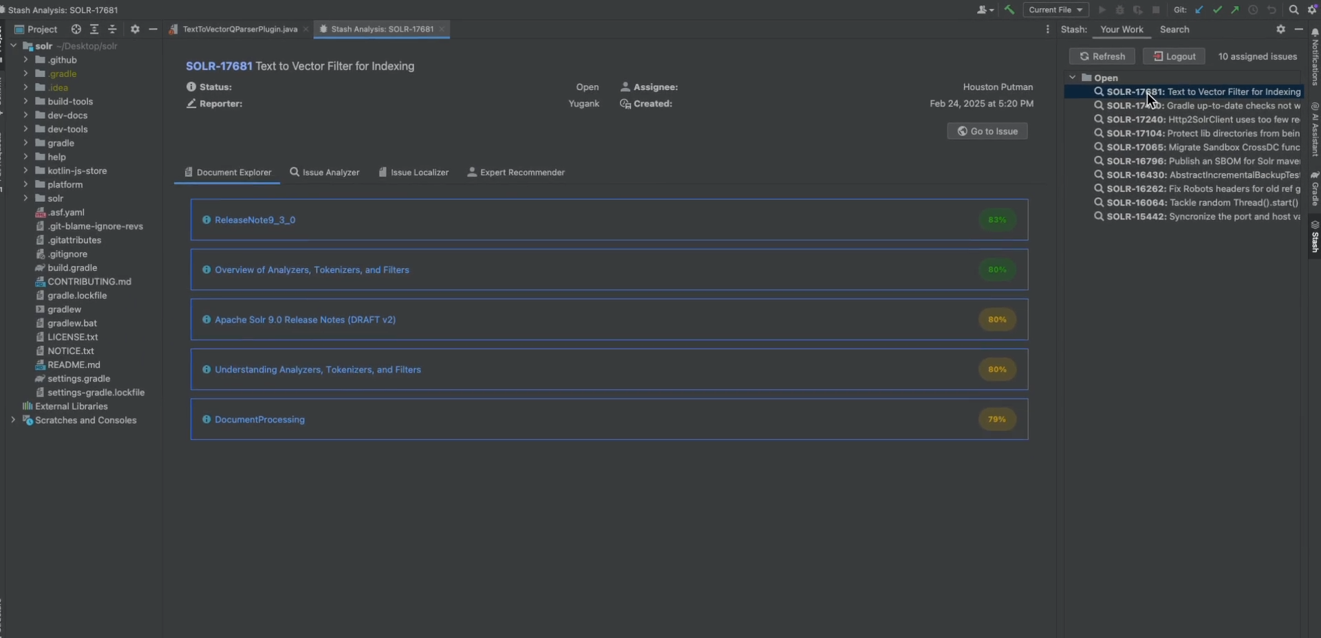Open the Current File run configuration dropdown
The width and height of the screenshot is (1321, 638).
point(1055,10)
